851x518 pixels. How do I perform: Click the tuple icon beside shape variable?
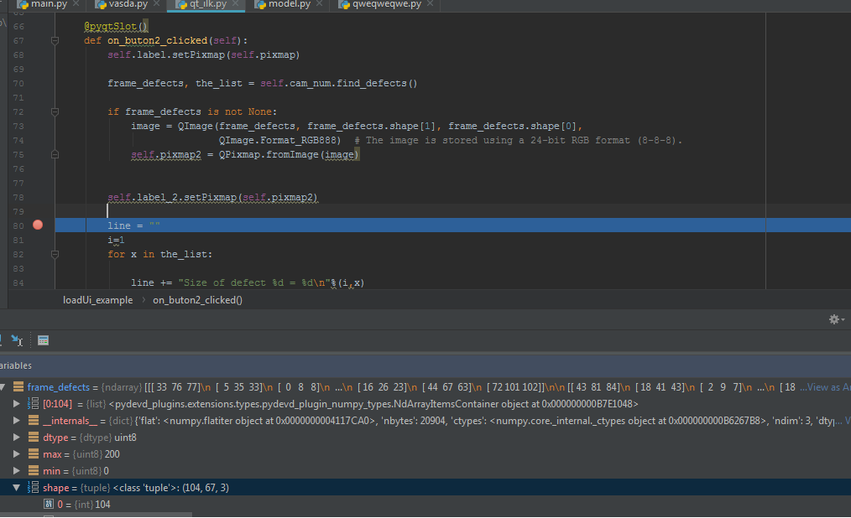[x=33, y=488]
